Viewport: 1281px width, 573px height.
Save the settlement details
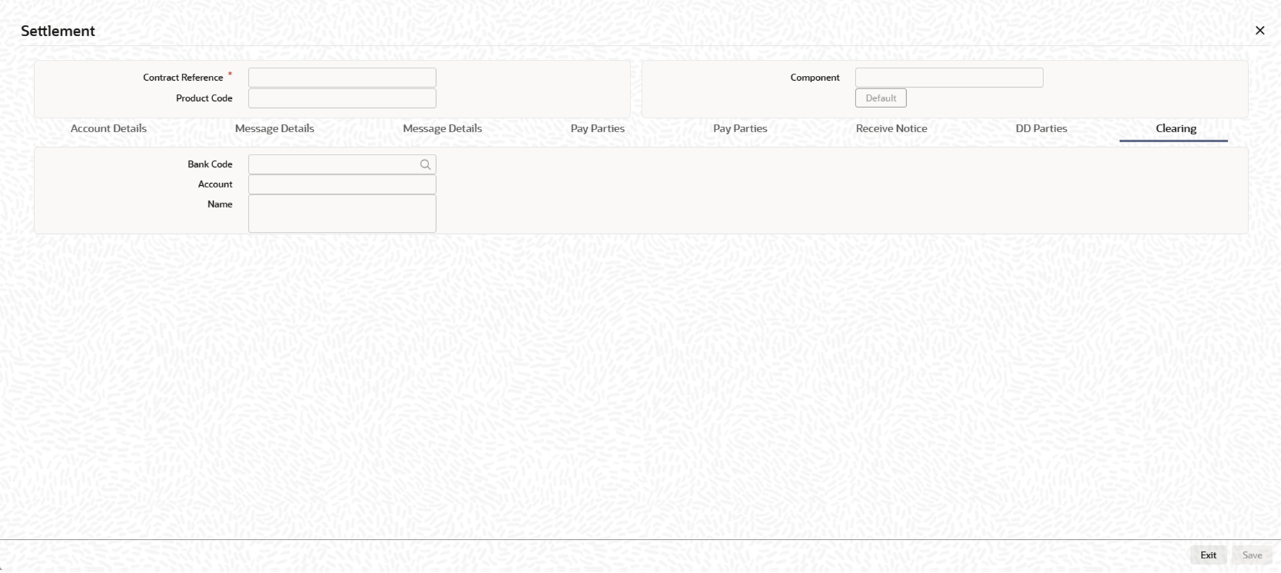pyautogui.click(x=1252, y=555)
